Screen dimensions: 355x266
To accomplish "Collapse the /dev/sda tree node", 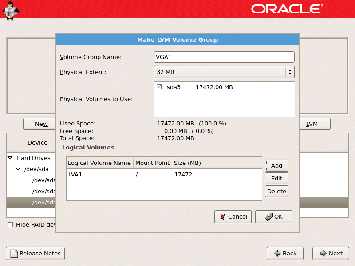I will pyautogui.click(x=18, y=169).
